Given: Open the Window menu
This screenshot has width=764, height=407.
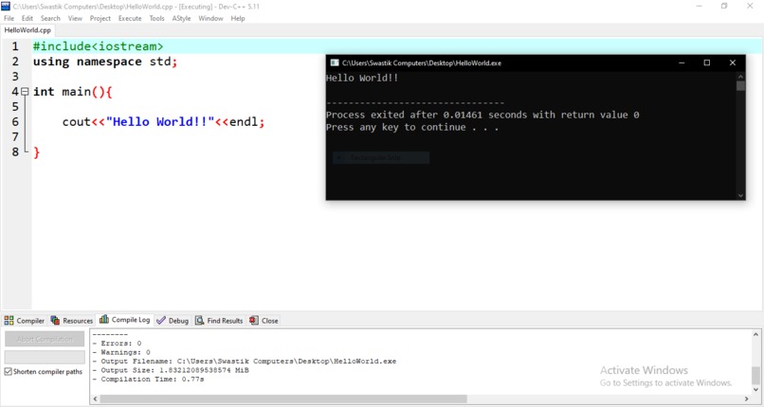Looking at the screenshot, I should click(x=210, y=19).
